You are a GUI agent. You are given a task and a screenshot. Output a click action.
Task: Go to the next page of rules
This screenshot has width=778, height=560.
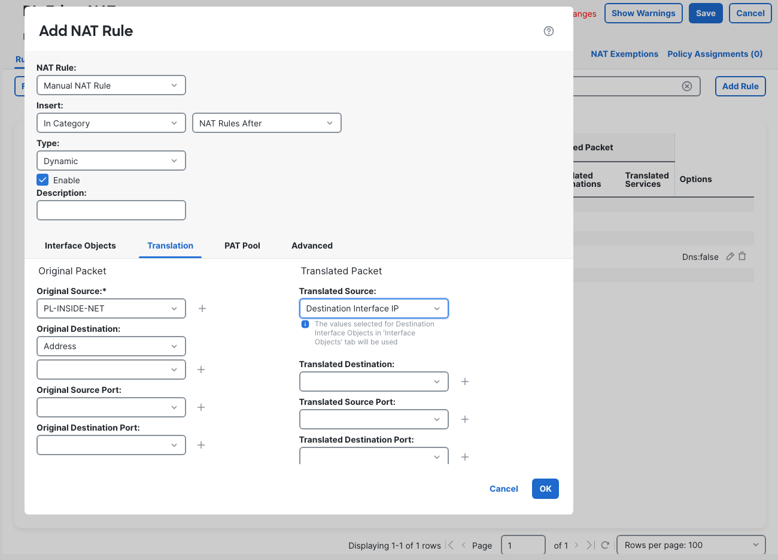click(x=576, y=545)
